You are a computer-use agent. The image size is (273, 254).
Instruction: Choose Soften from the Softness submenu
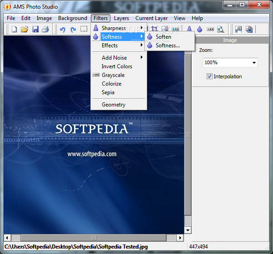169,37
